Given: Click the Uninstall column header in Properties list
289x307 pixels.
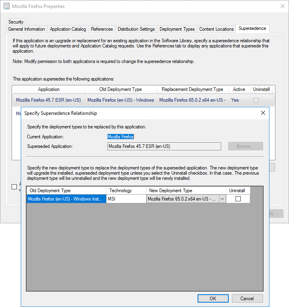Looking at the screenshot, I should (x=261, y=89).
